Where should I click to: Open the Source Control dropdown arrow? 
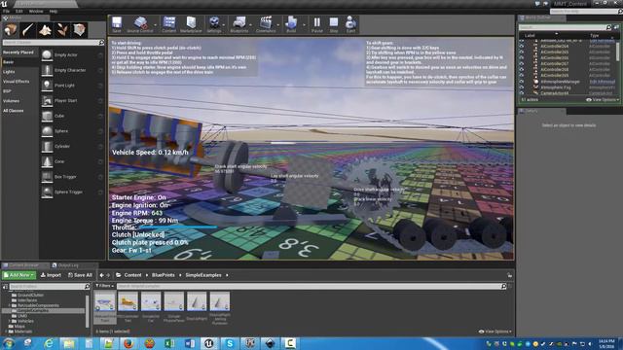click(156, 24)
